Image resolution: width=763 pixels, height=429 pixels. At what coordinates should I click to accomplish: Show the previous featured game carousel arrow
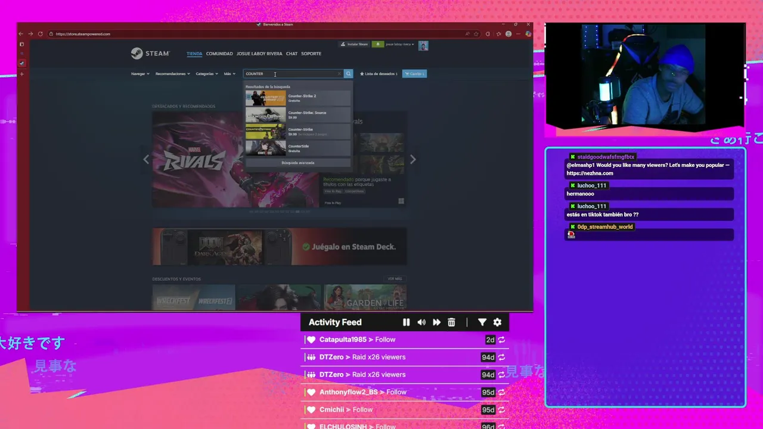pyautogui.click(x=146, y=159)
